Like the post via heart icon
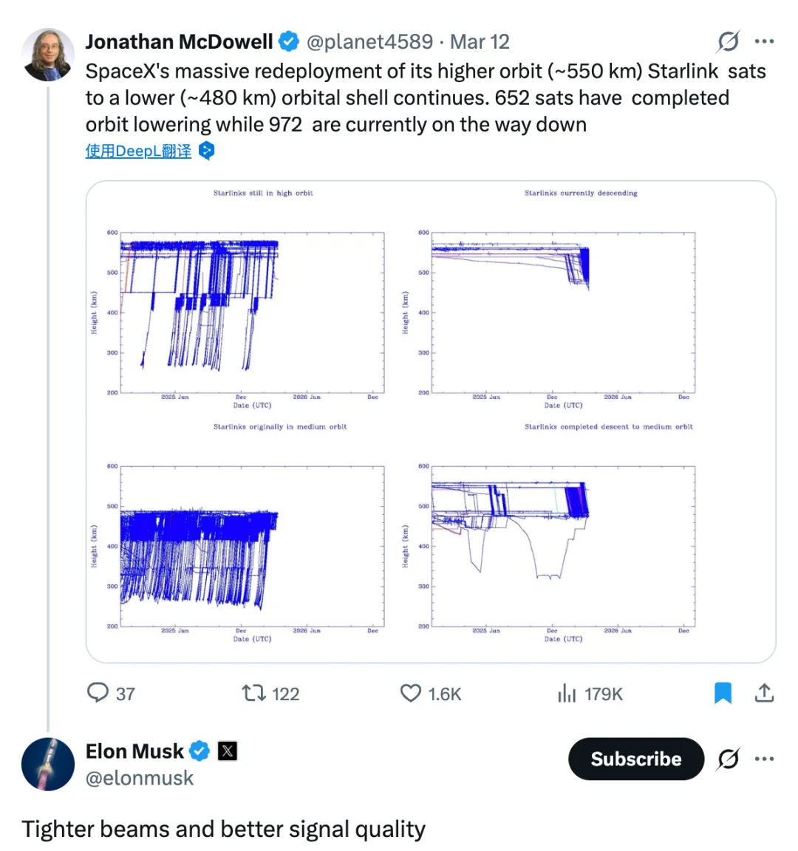This screenshot has height=851, width=798. pyautogui.click(x=411, y=693)
